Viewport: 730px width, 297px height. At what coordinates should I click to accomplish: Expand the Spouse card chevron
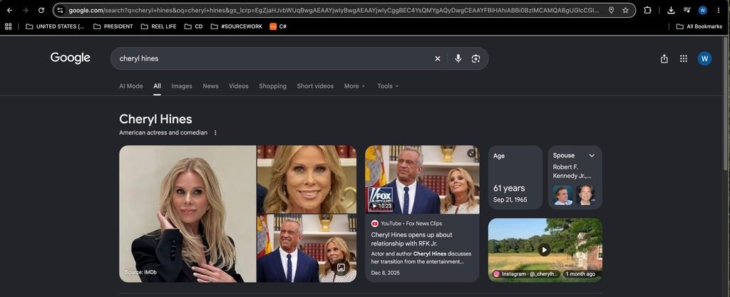592,156
